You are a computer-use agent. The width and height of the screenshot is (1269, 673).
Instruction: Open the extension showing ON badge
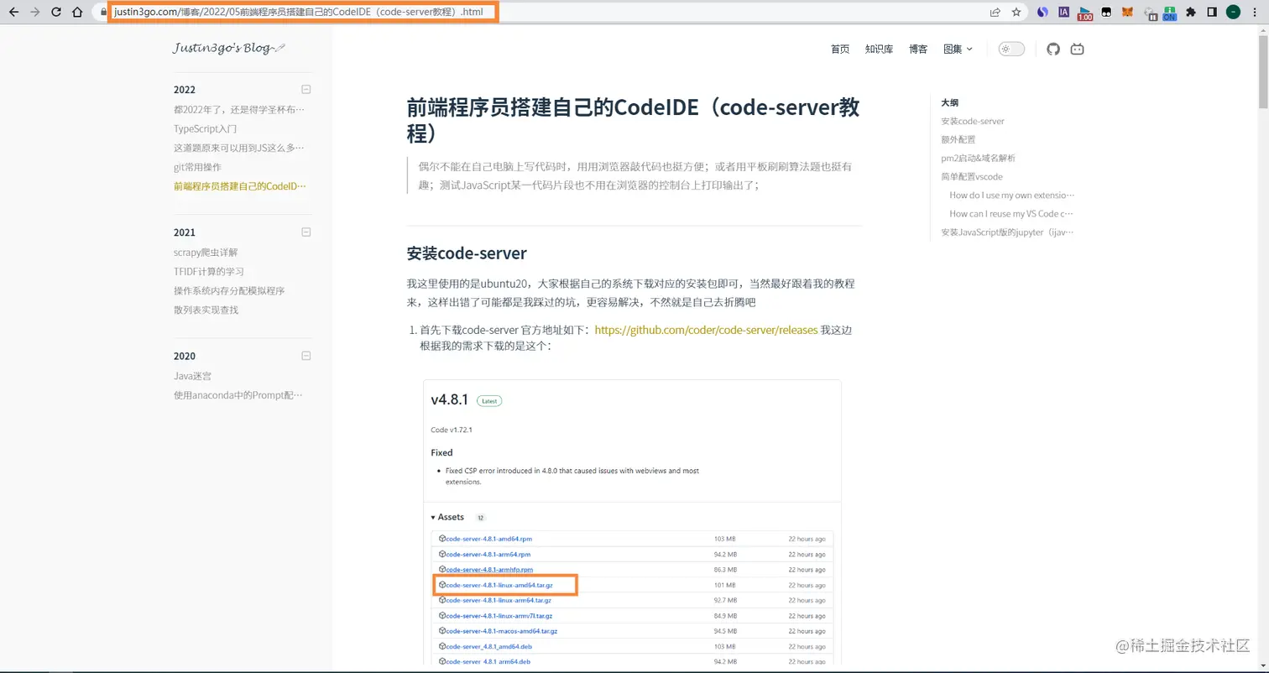tap(1170, 13)
